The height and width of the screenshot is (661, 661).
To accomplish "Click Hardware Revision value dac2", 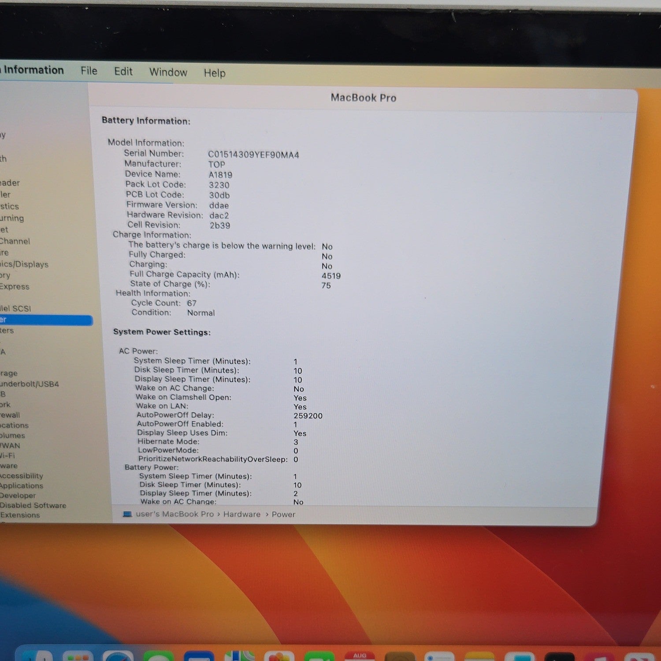I will pos(219,215).
